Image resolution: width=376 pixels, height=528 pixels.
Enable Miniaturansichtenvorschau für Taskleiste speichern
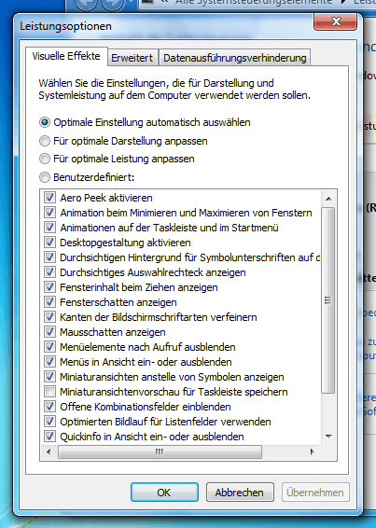pos(49,391)
